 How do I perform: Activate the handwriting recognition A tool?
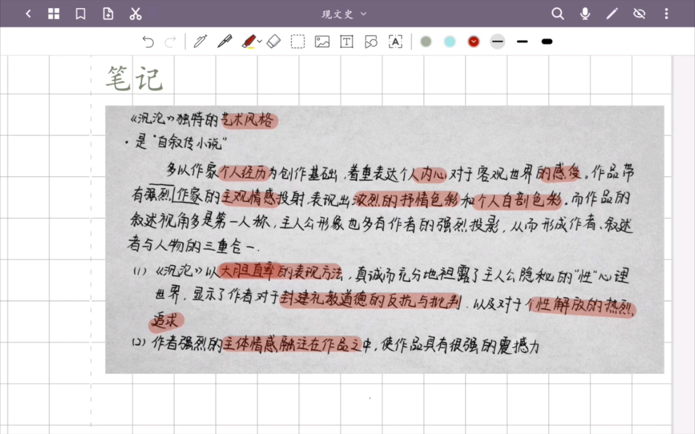coord(395,41)
